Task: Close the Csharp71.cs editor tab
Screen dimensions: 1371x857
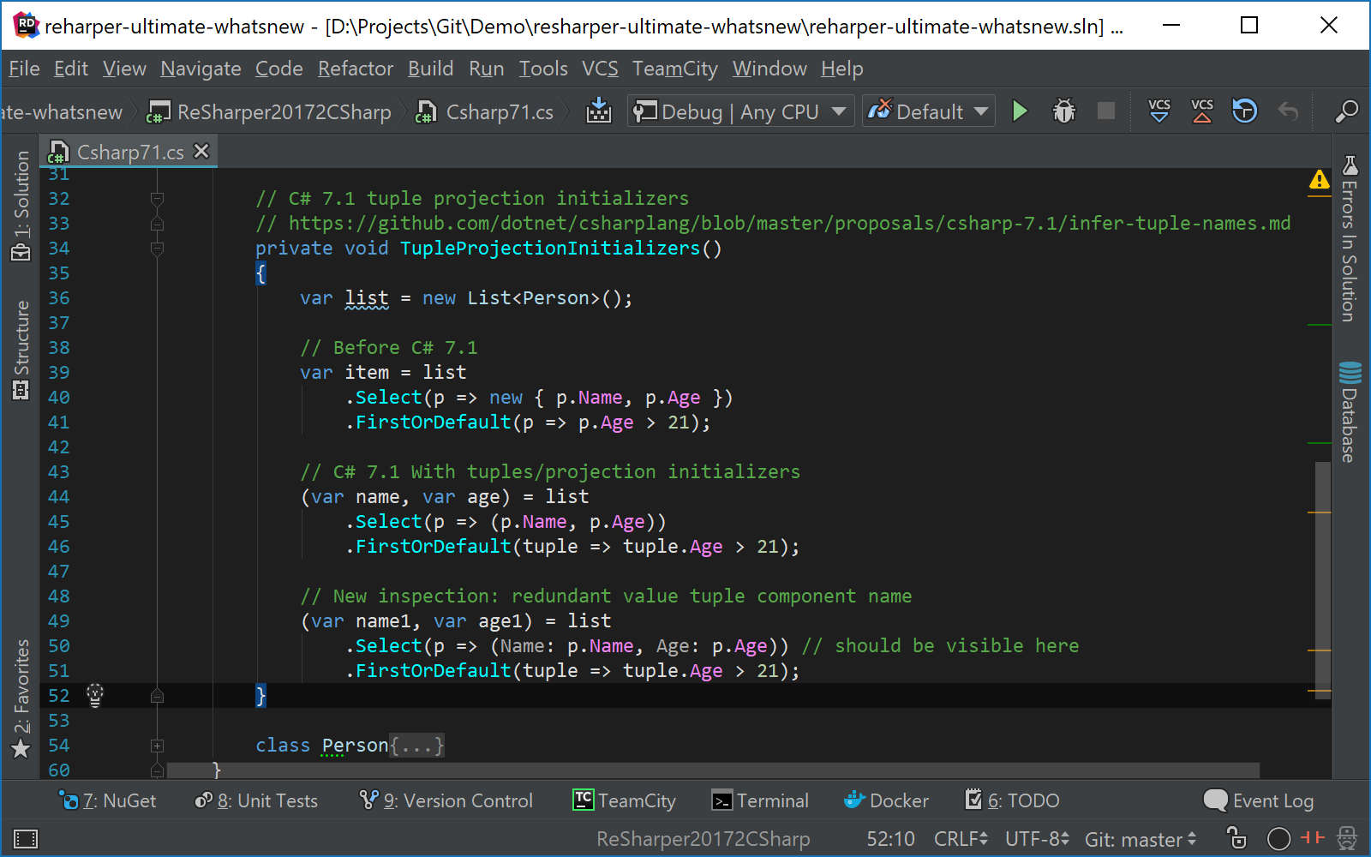Action: (x=201, y=151)
